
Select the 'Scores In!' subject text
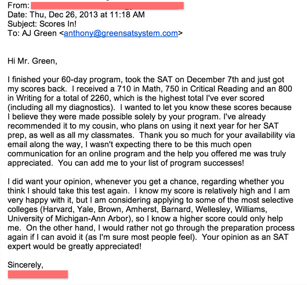click(x=58, y=24)
